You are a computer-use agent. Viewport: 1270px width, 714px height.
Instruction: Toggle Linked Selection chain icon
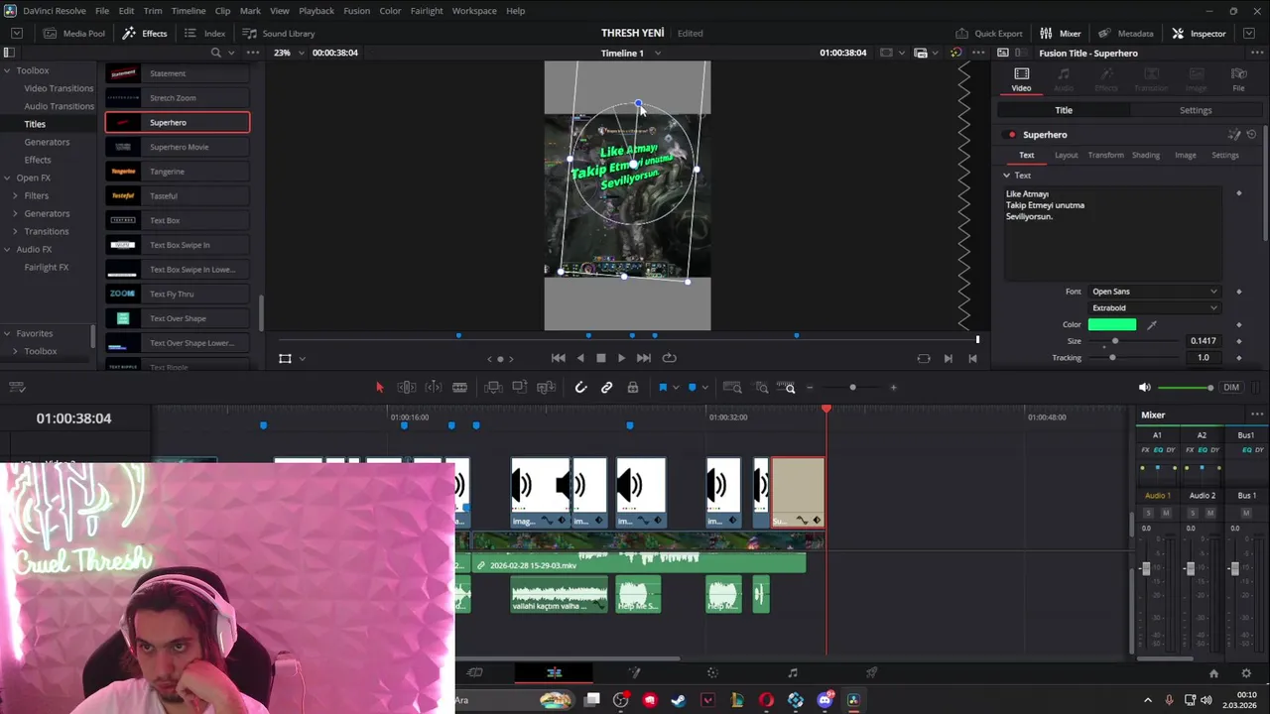click(x=606, y=387)
